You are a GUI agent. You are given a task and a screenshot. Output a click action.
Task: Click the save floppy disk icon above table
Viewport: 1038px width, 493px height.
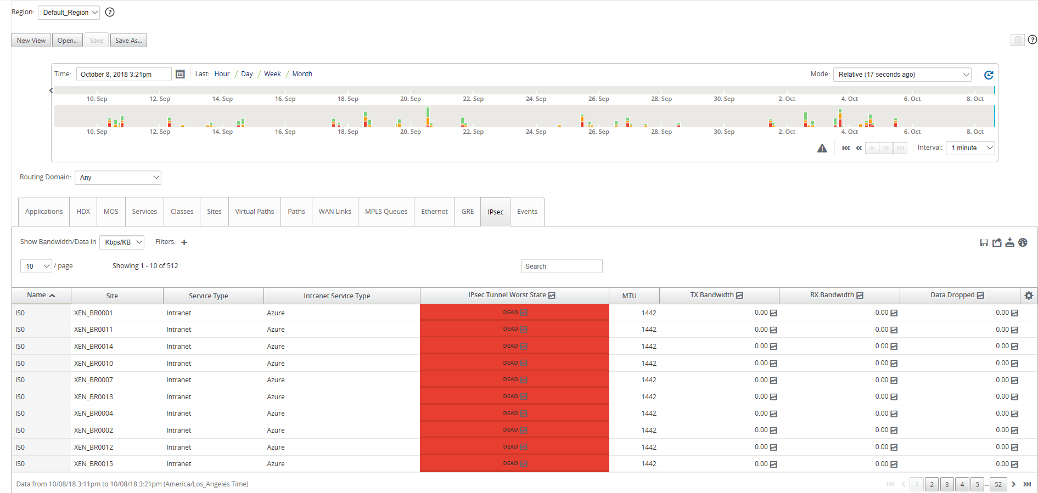coord(984,242)
